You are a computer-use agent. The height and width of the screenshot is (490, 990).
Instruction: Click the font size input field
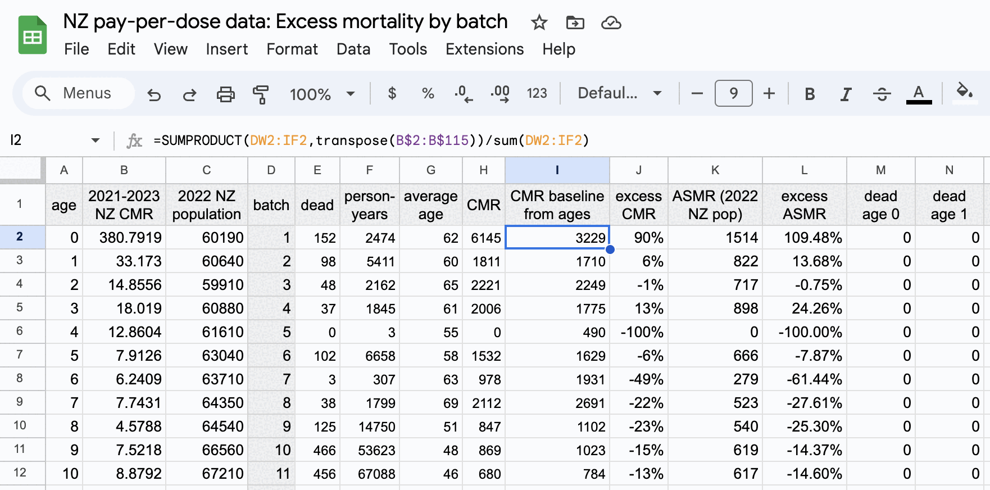tap(733, 93)
